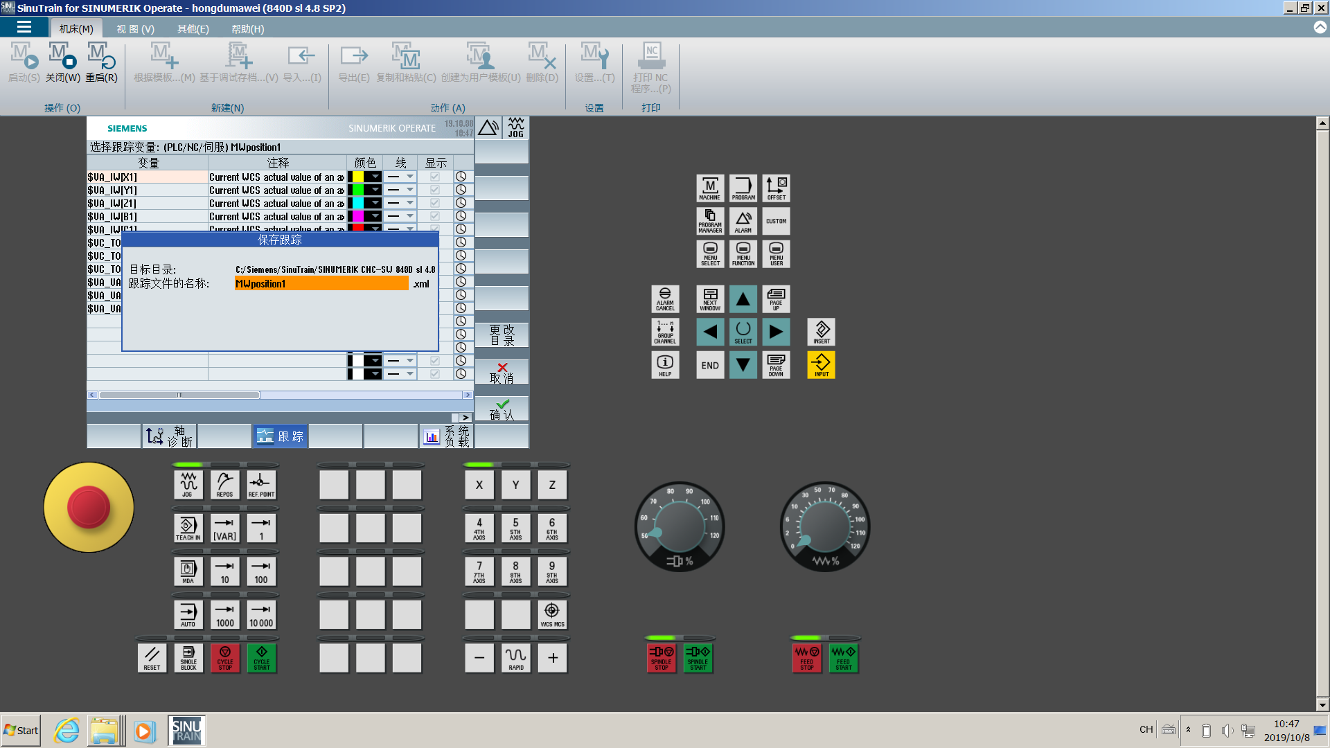Click the 取消 cancel softkey
Screen dimensions: 1330x748
(502, 372)
